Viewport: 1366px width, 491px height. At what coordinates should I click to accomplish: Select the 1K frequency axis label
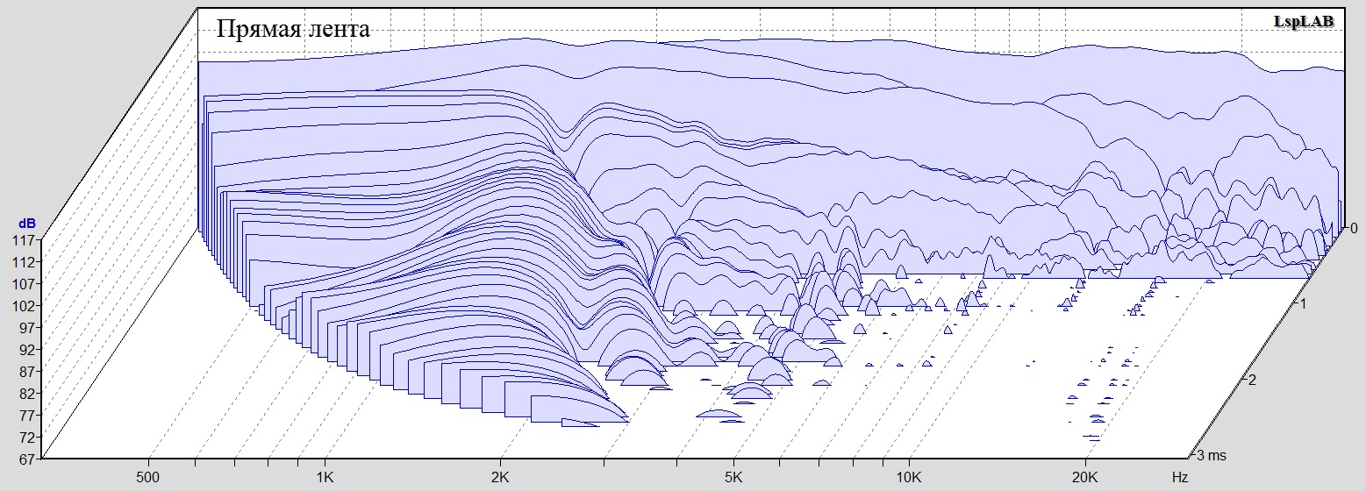pyautogui.click(x=325, y=479)
